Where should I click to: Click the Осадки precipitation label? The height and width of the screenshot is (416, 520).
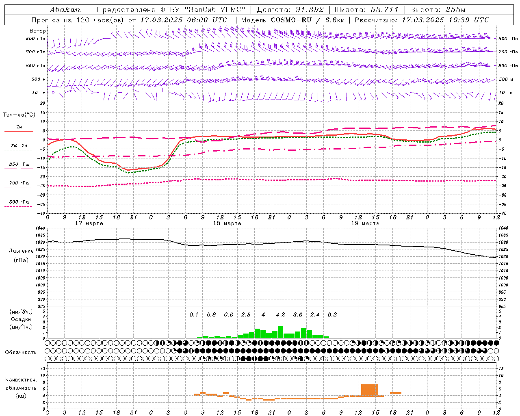[x=21, y=319]
